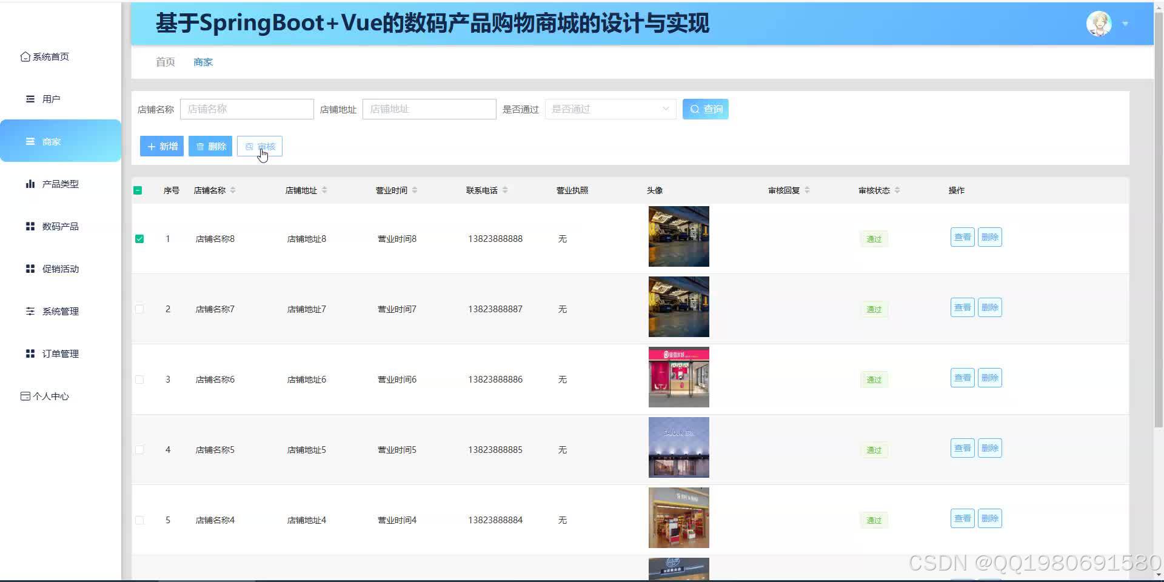Screen dimensions: 1164x582
Task: Sort 联系电话 column with caret icon
Action: pos(505,190)
